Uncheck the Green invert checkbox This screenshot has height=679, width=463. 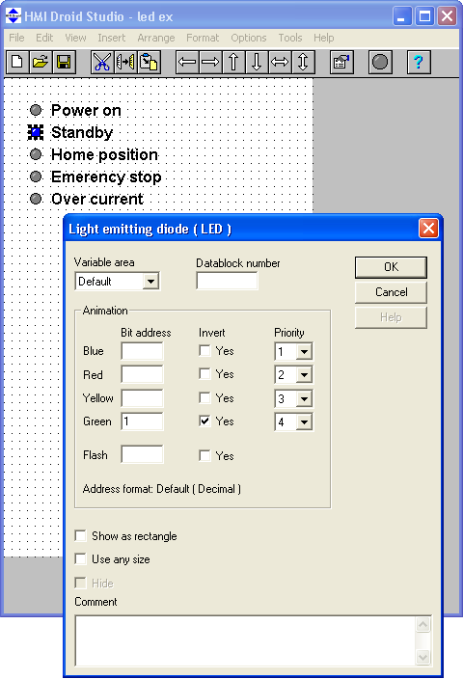tap(204, 421)
